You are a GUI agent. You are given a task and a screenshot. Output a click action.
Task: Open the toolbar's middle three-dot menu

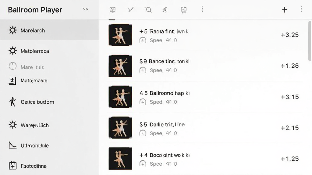202,9
